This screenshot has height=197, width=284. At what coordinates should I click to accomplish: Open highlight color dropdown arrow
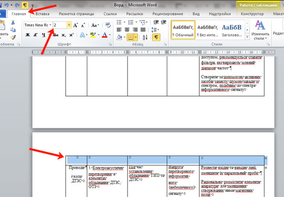coord(99,35)
